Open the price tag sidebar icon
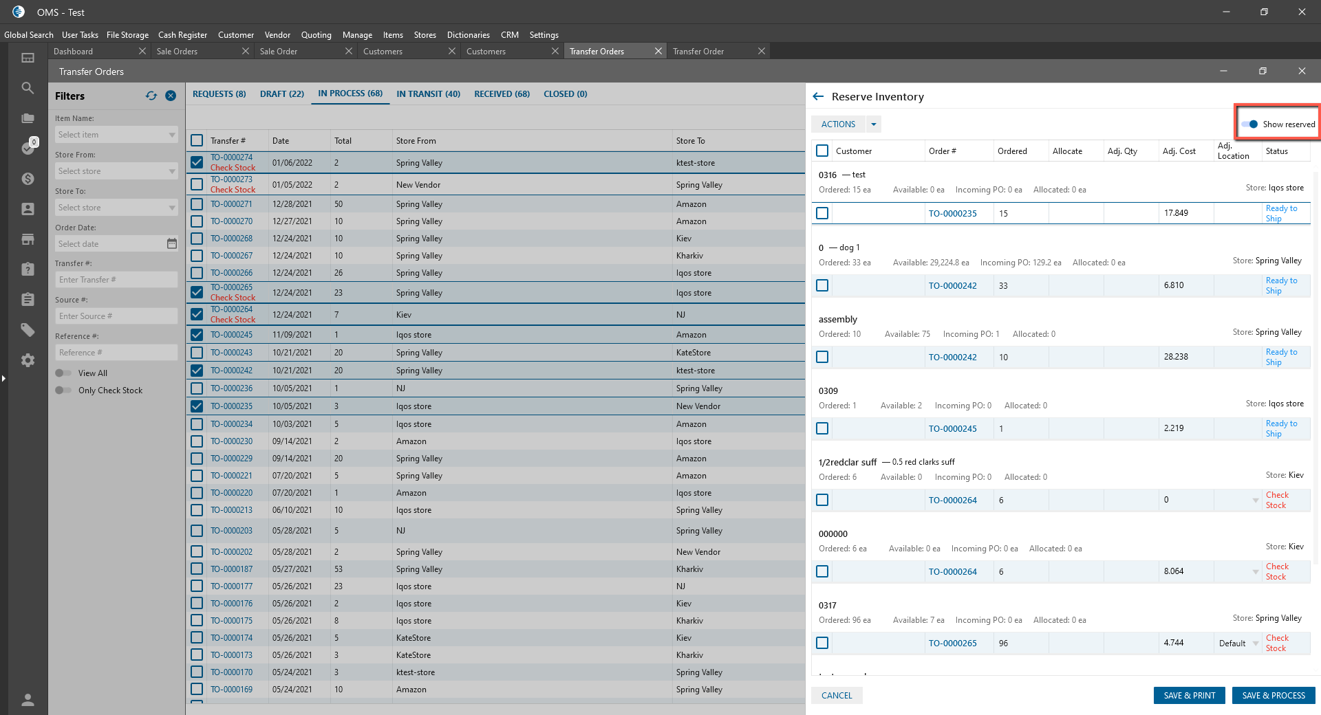The height and width of the screenshot is (715, 1321). click(28, 330)
